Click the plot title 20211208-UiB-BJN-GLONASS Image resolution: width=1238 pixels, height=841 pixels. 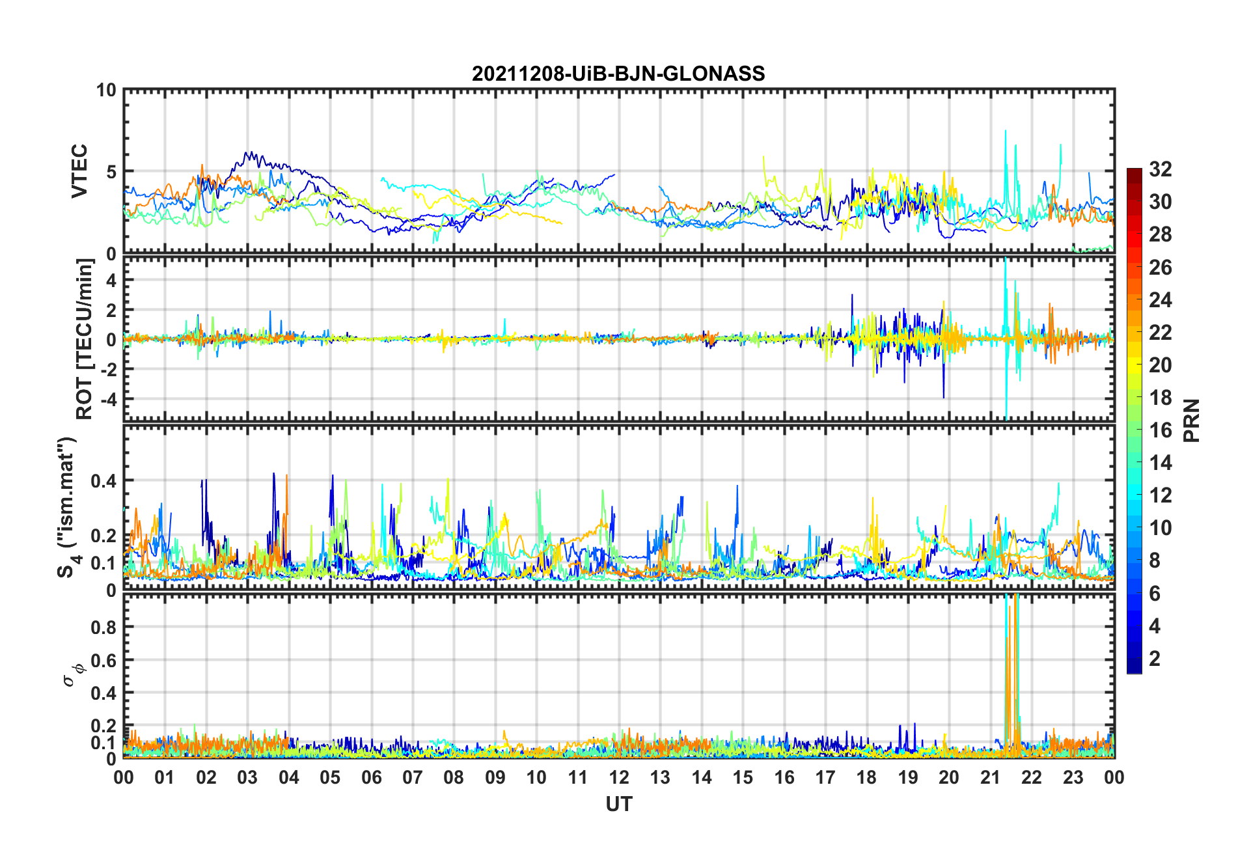pyautogui.click(x=618, y=74)
